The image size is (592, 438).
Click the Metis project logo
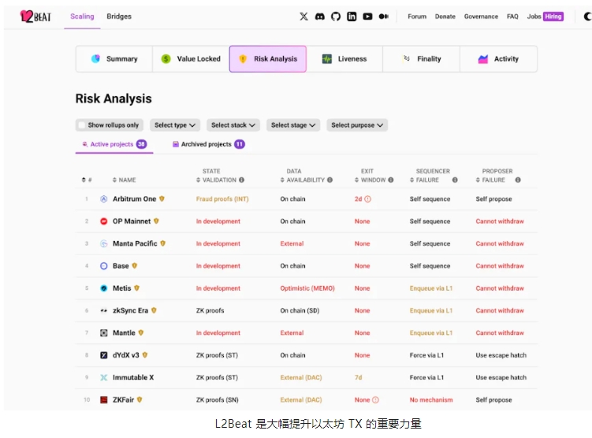point(104,288)
